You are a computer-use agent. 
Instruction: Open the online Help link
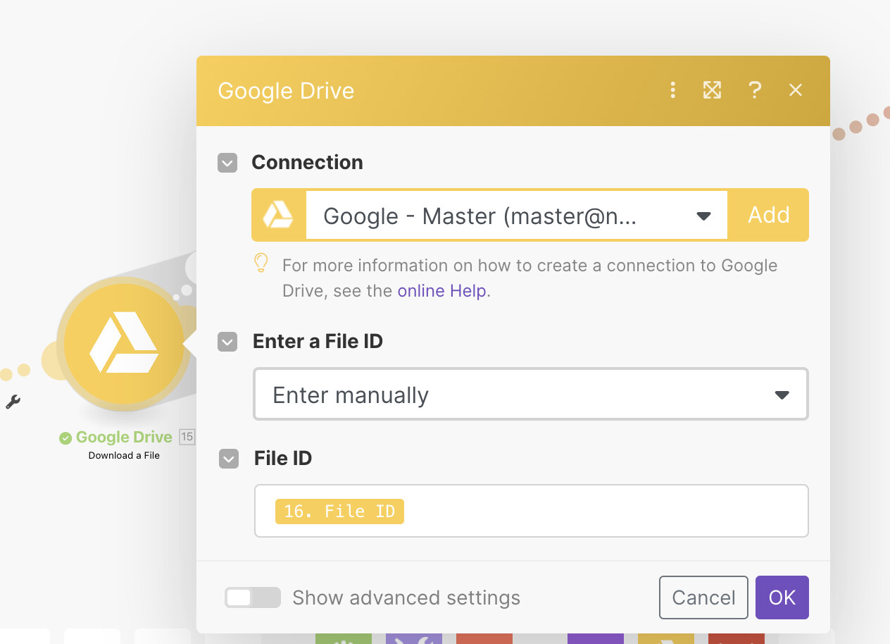click(x=442, y=291)
